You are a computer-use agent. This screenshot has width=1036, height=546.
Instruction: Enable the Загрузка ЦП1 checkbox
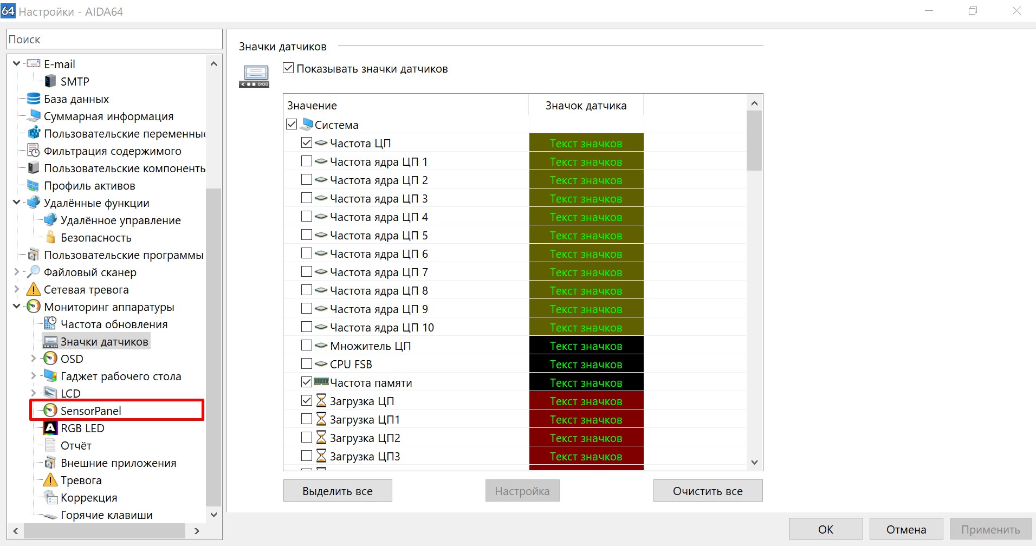[x=307, y=419]
